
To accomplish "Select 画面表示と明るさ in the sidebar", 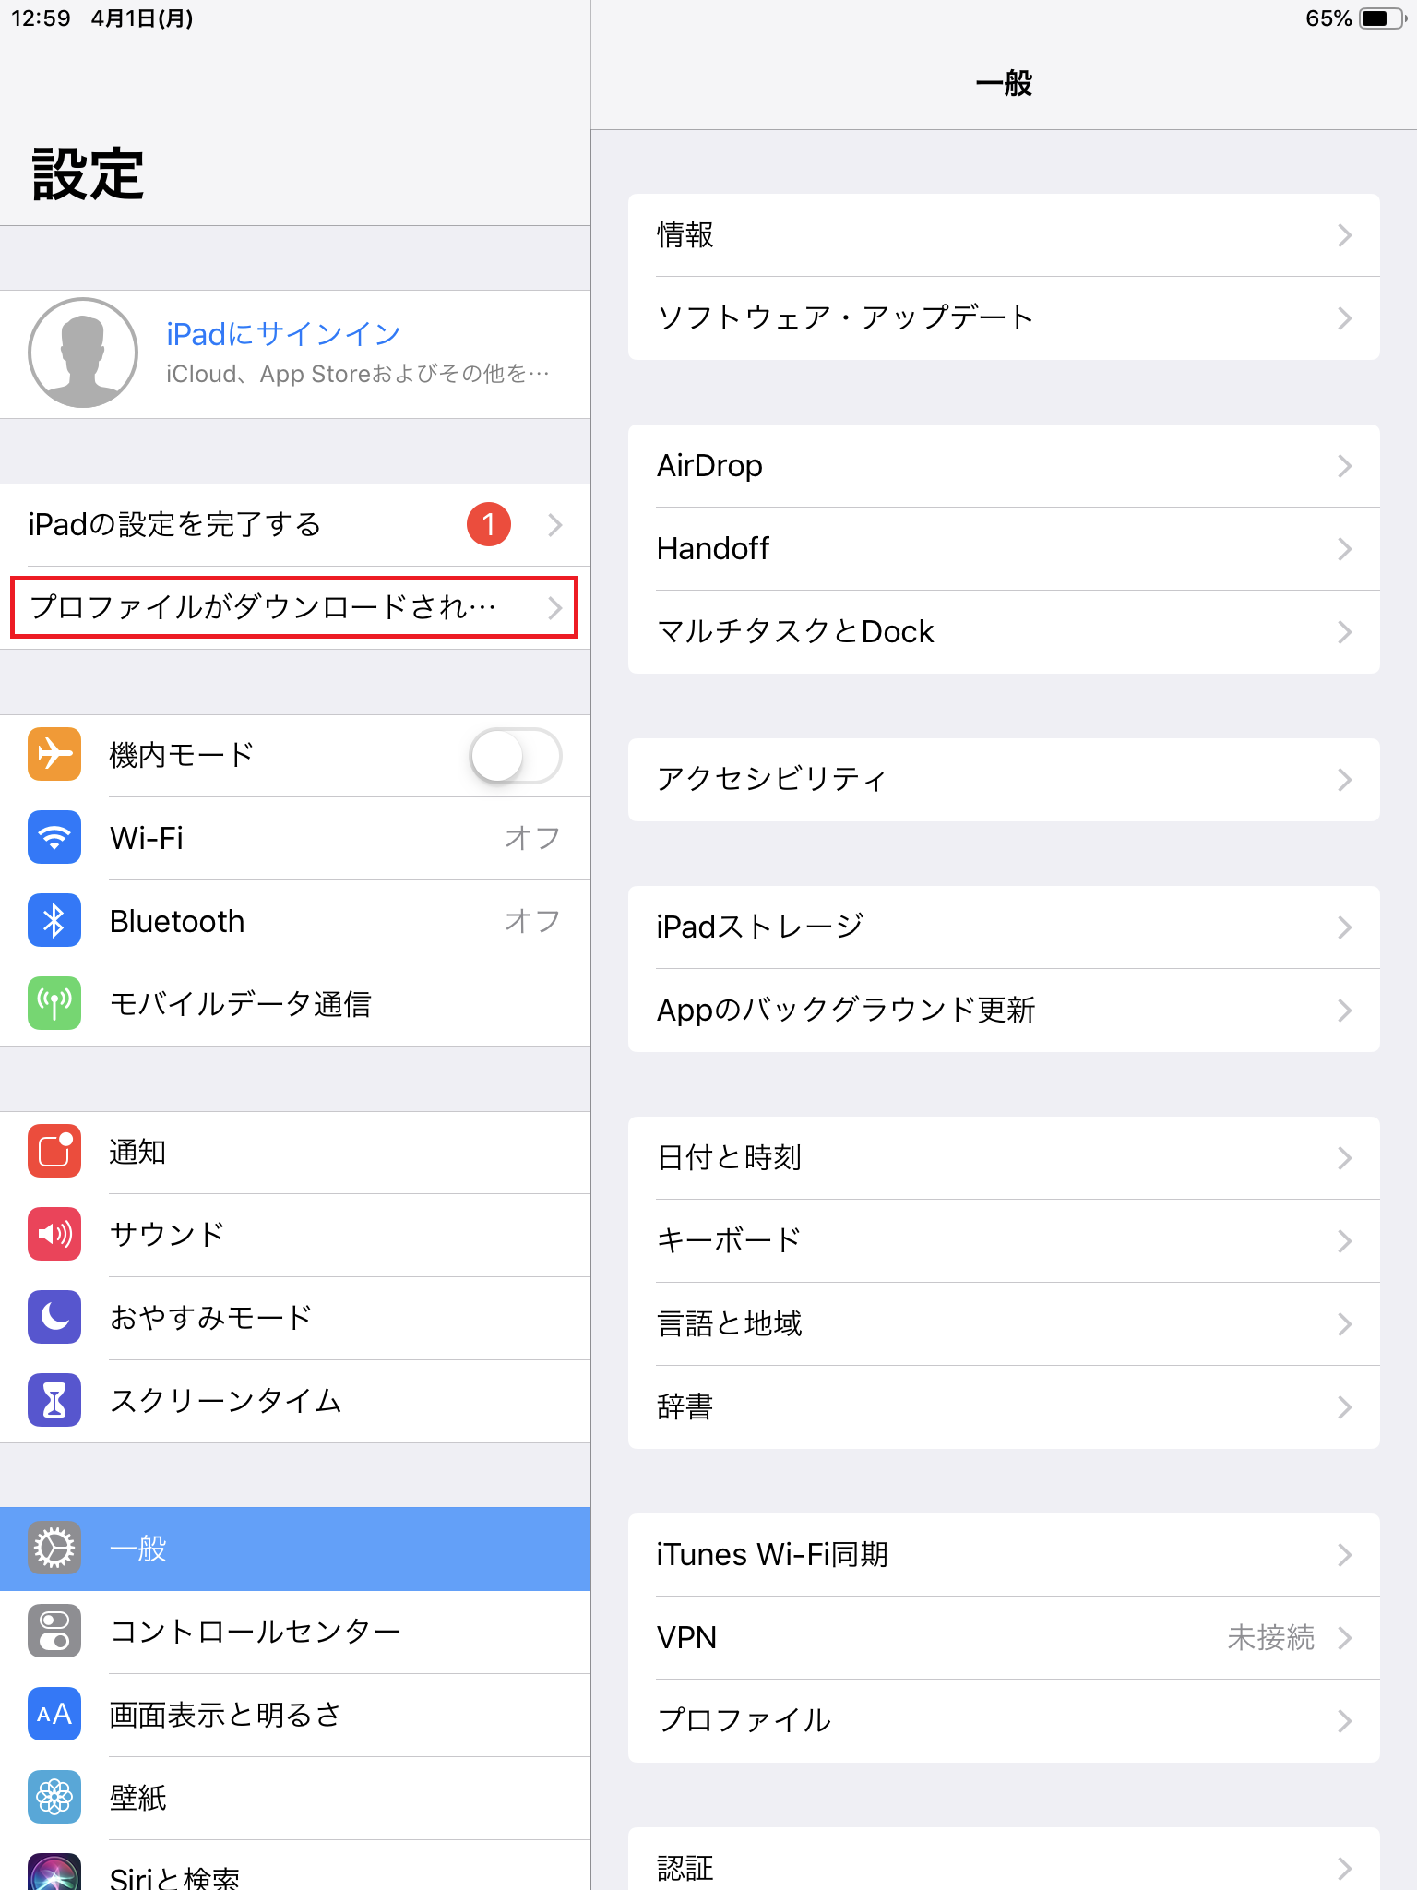I will tap(295, 1715).
